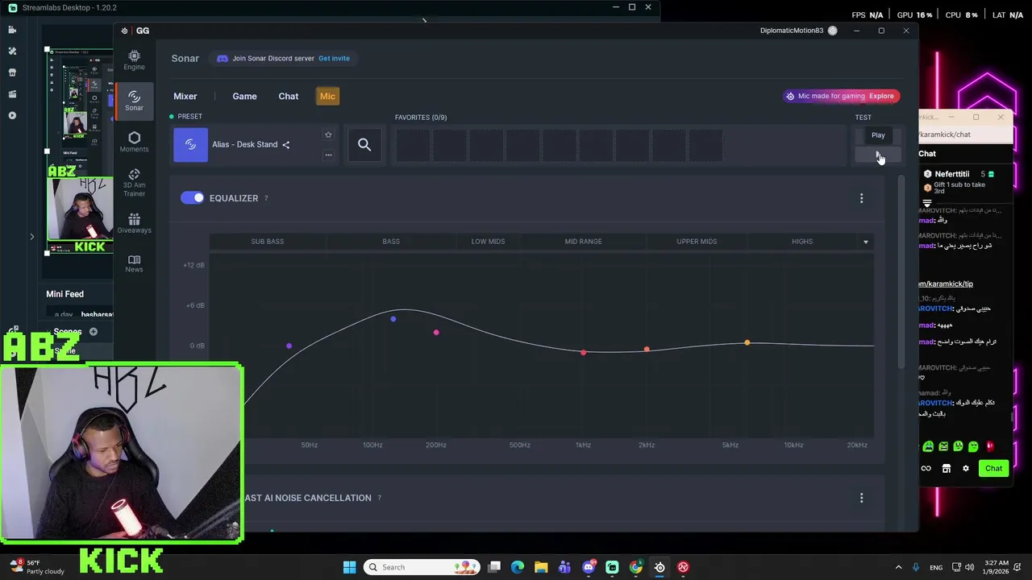1032x580 pixels.
Task: Toggle the Equalizer switch off
Action: (x=193, y=198)
